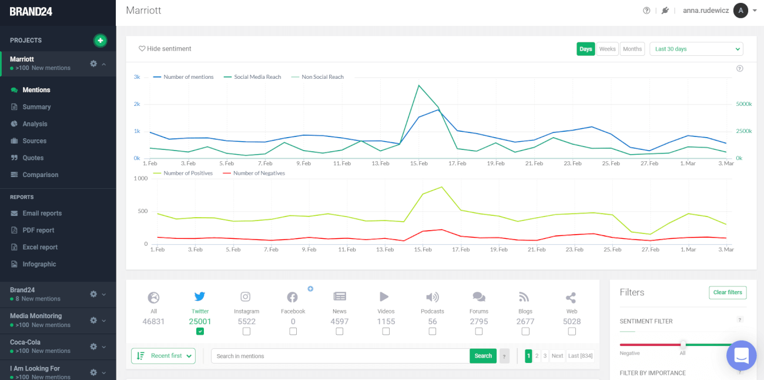Expand the Coca-Cola project chevron
This screenshot has width=764, height=380.
(104, 346)
